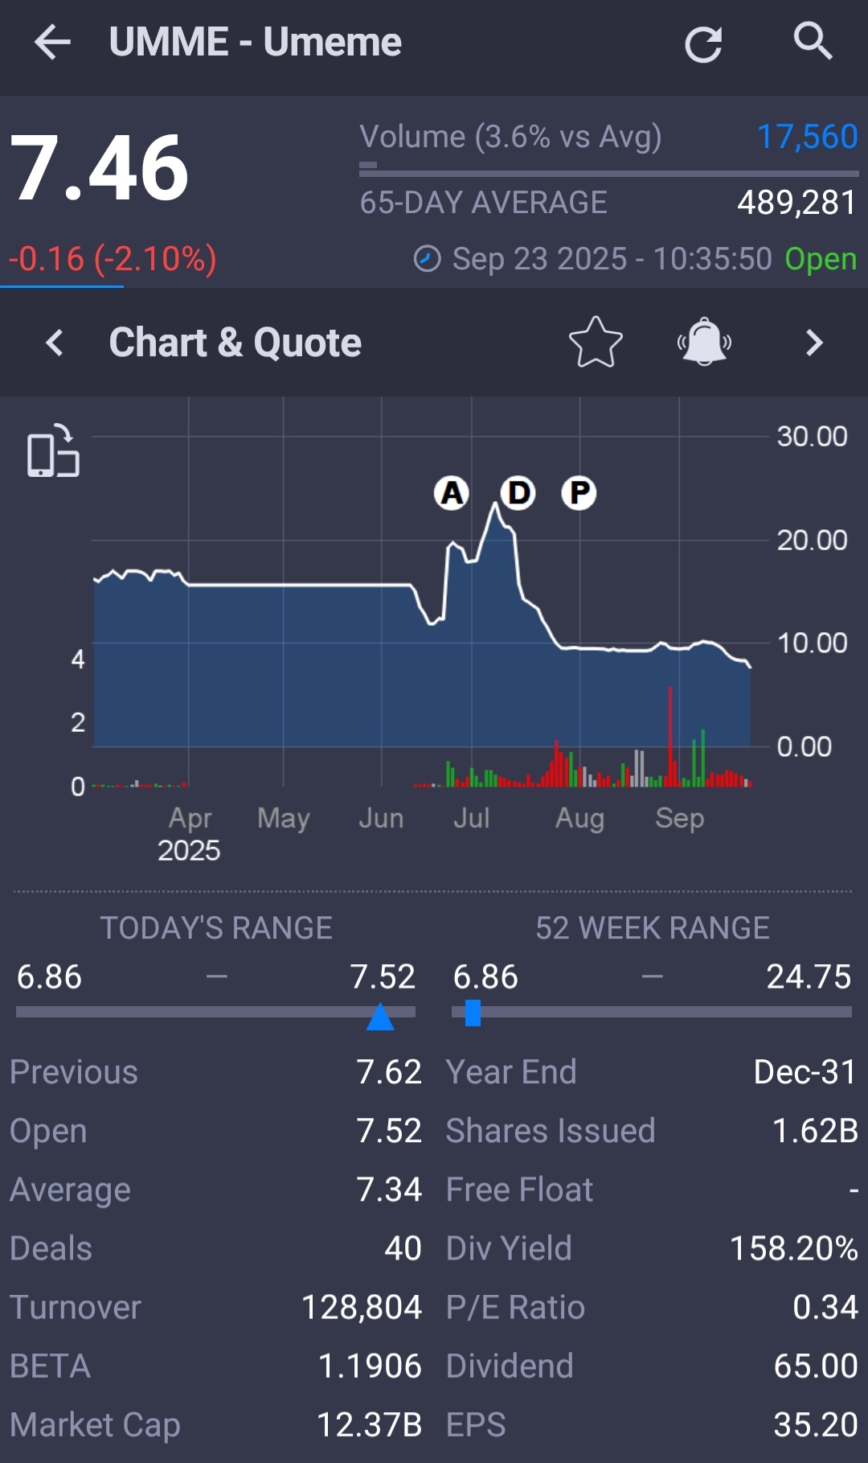Image resolution: width=868 pixels, height=1463 pixels.
Task: Tap the Deals count 40
Action: coord(403,1248)
